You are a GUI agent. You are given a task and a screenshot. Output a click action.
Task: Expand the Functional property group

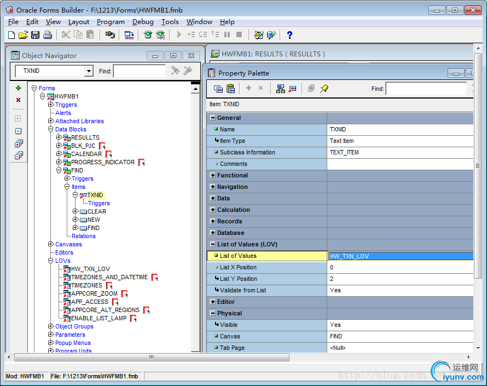(x=212, y=175)
